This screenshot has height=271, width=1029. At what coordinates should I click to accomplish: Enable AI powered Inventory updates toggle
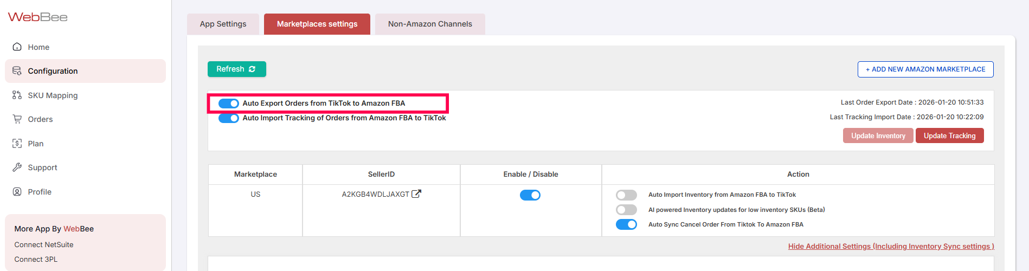626,210
